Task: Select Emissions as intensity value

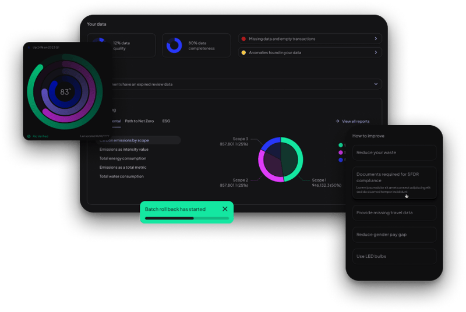Action: (x=123, y=150)
